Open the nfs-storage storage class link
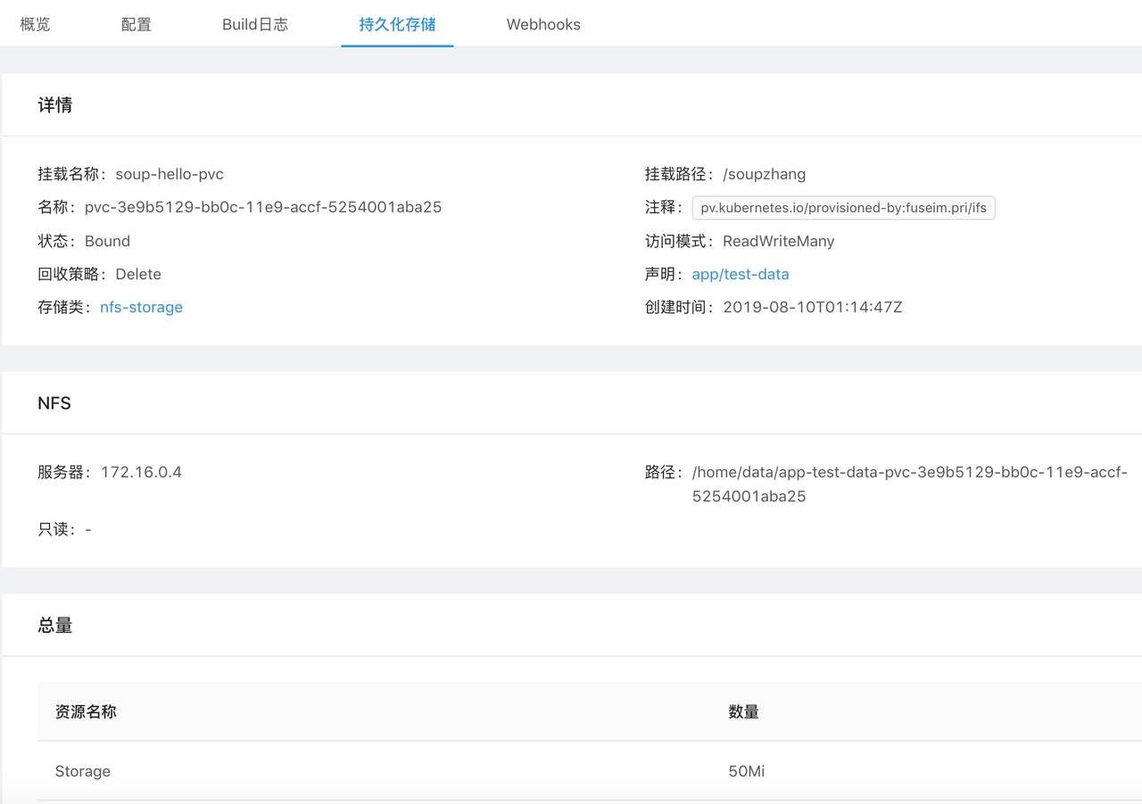Viewport: 1142px width, 804px height. coord(141,307)
